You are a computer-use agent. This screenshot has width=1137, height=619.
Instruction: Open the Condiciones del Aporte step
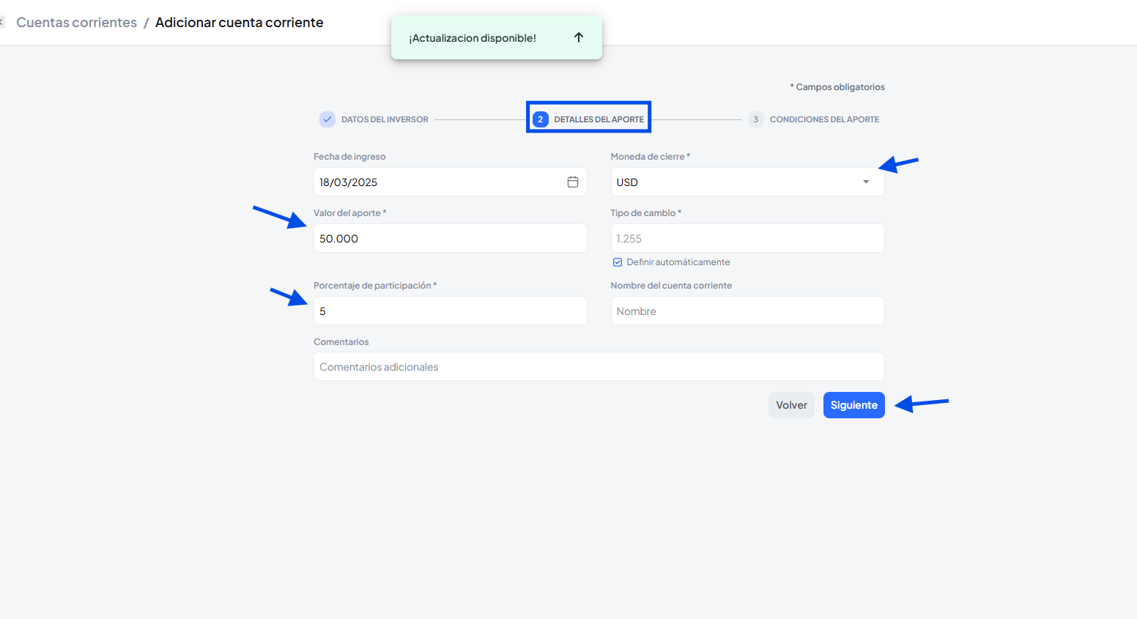point(824,119)
